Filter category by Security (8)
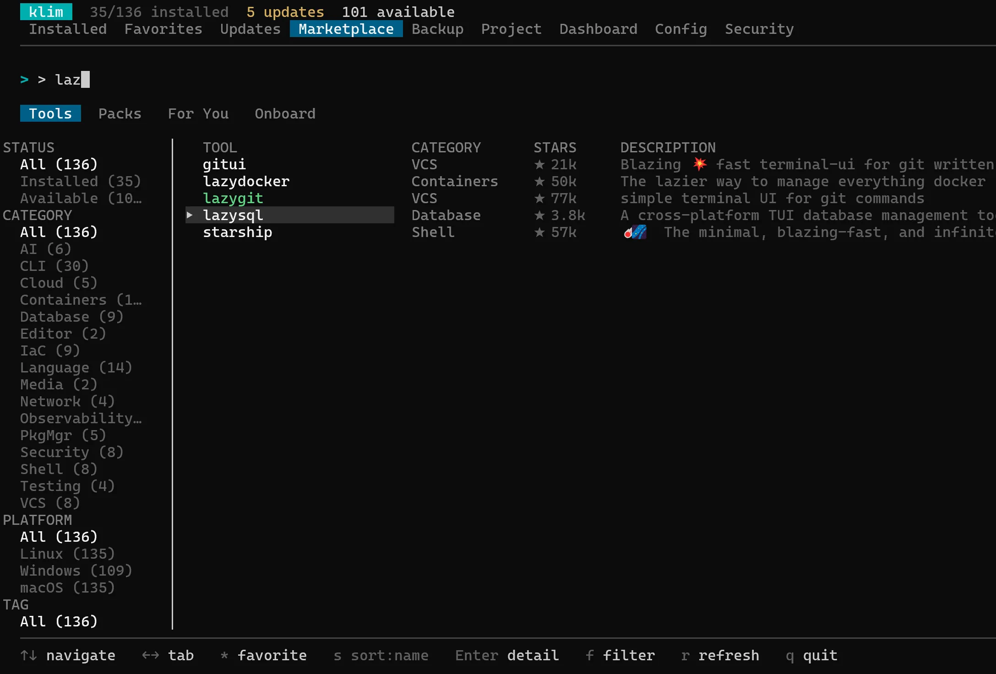Image resolution: width=996 pixels, height=674 pixels. click(x=72, y=453)
